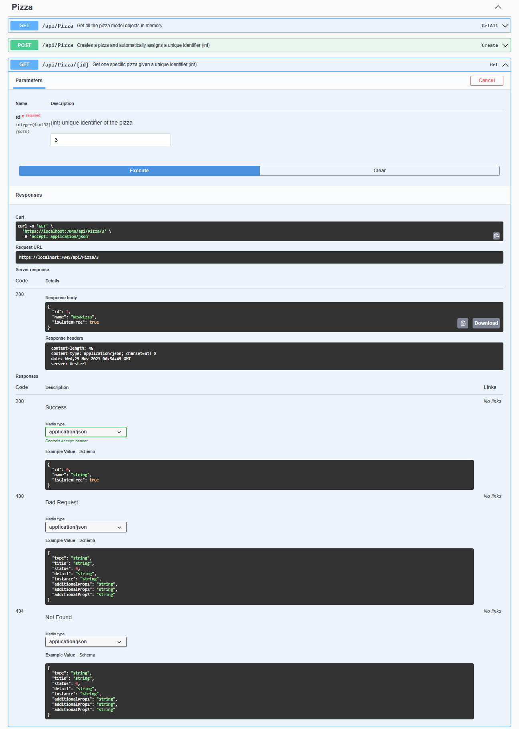Download the response body
This screenshot has height=729, width=519.
[x=486, y=323]
